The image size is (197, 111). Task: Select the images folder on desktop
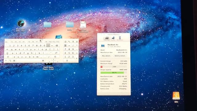47,25
